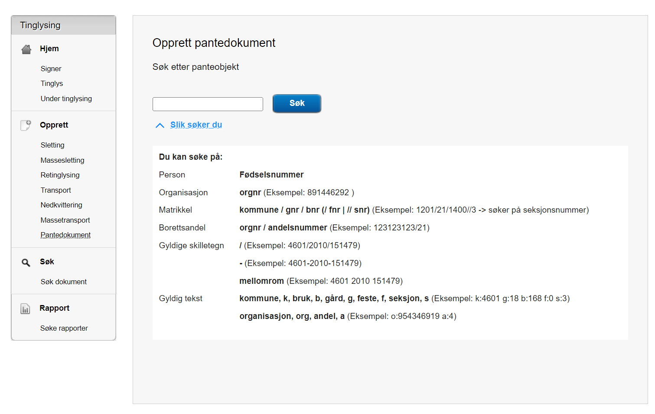The width and height of the screenshot is (655, 414).
Task: Click the Opprett new document icon
Action: pos(26,125)
